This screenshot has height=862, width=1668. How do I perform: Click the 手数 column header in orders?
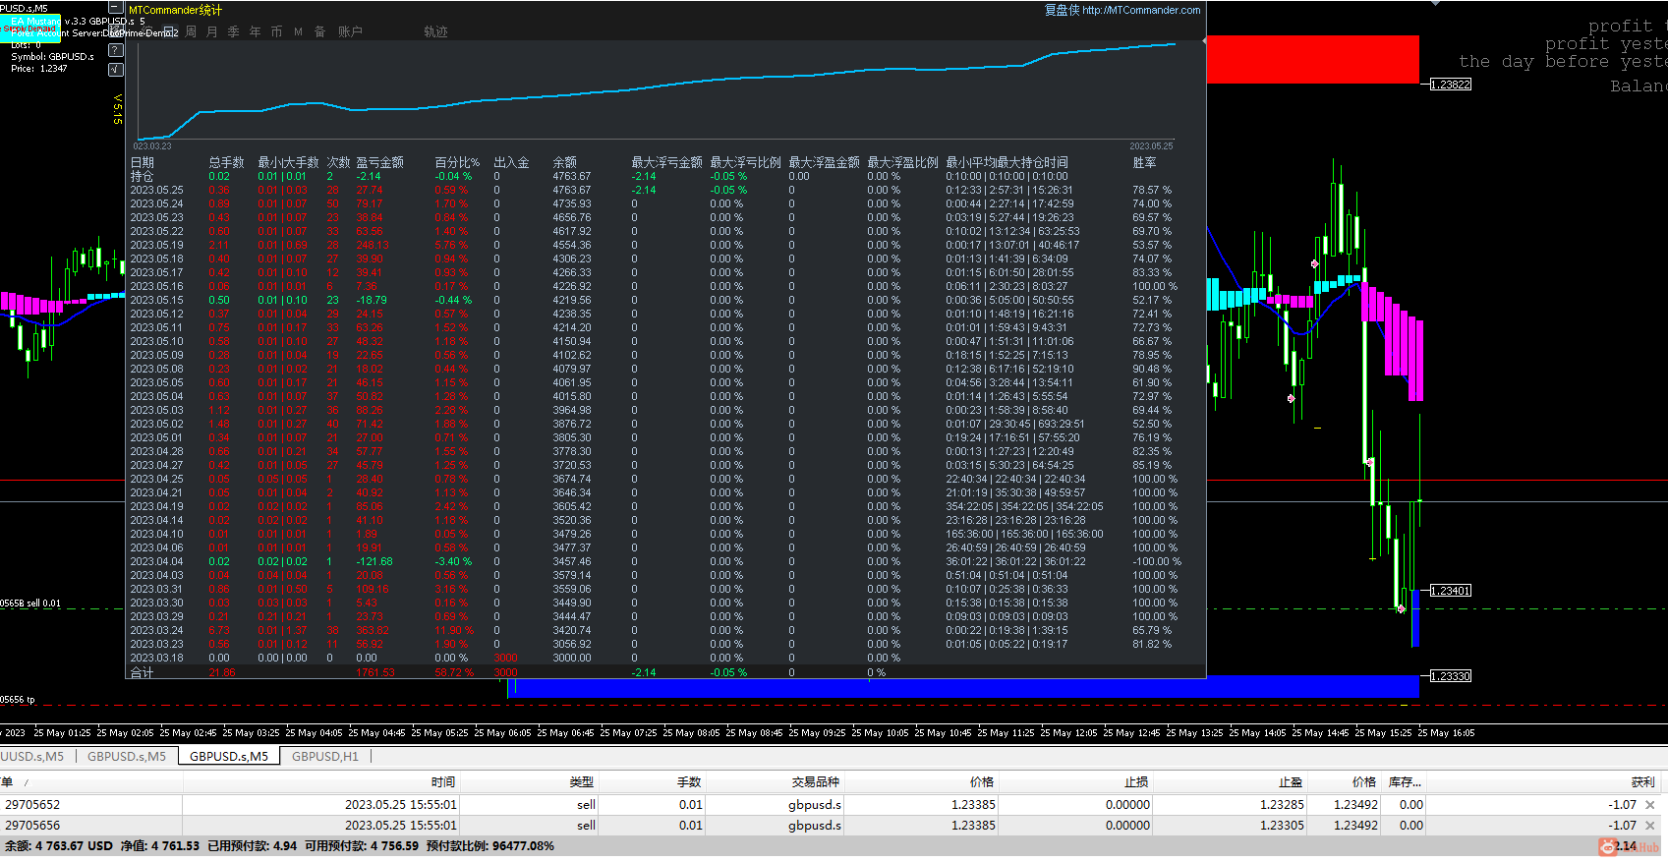689,782
